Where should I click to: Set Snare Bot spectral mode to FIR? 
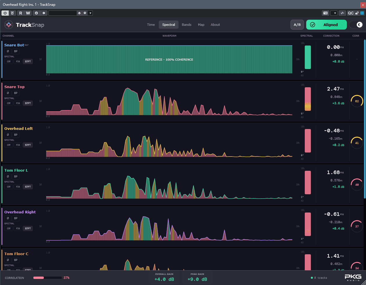pyautogui.click(x=18, y=61)
